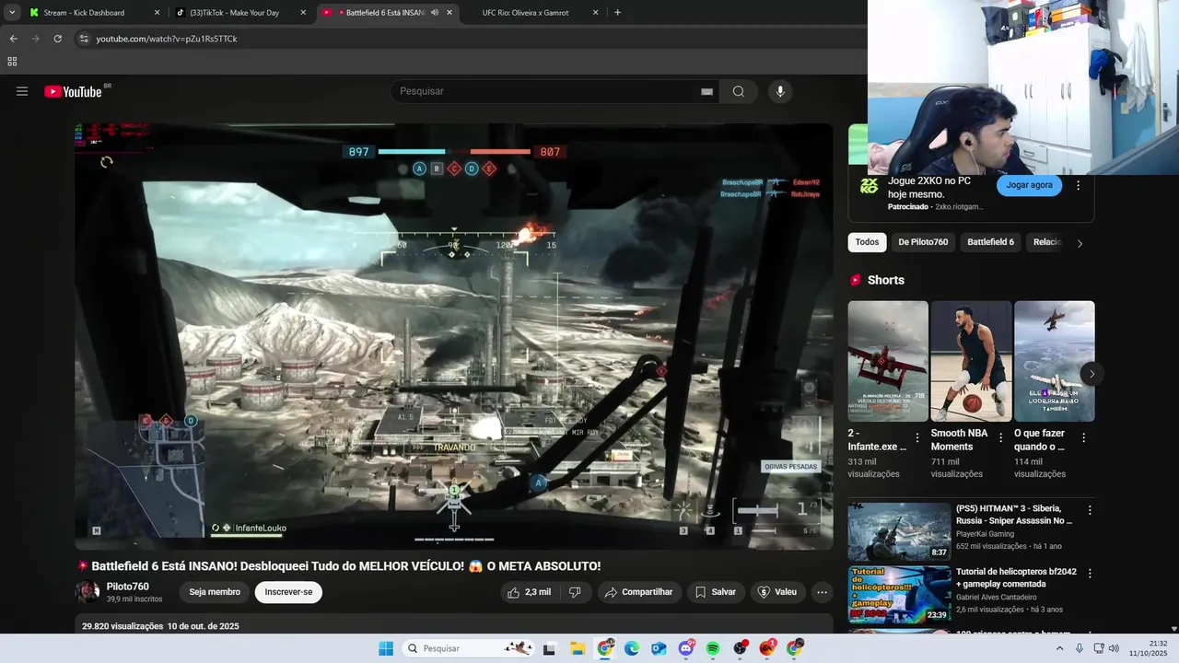
Task: Click the youtube.com address bar URL
Action: (167, 39)
